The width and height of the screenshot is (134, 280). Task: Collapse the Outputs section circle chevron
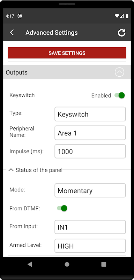[x=119, y=72]
